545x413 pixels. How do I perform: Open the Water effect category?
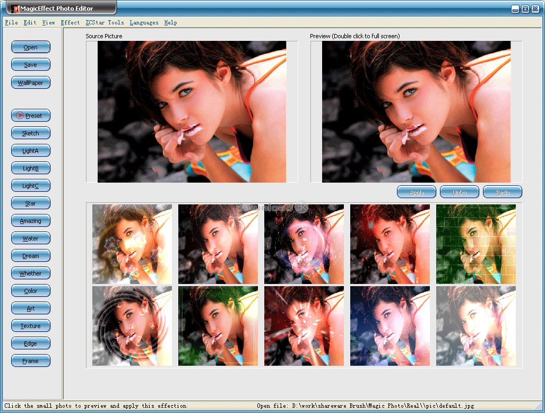point(31,238)
